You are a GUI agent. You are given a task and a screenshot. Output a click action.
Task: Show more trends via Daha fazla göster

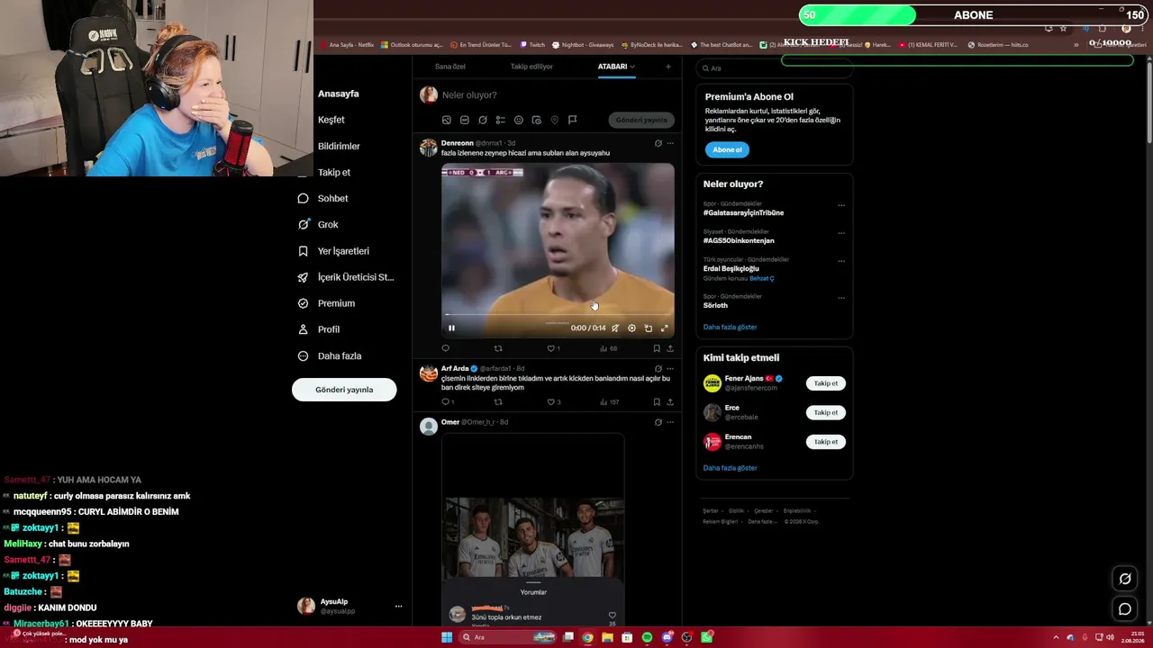pos(730,327)
